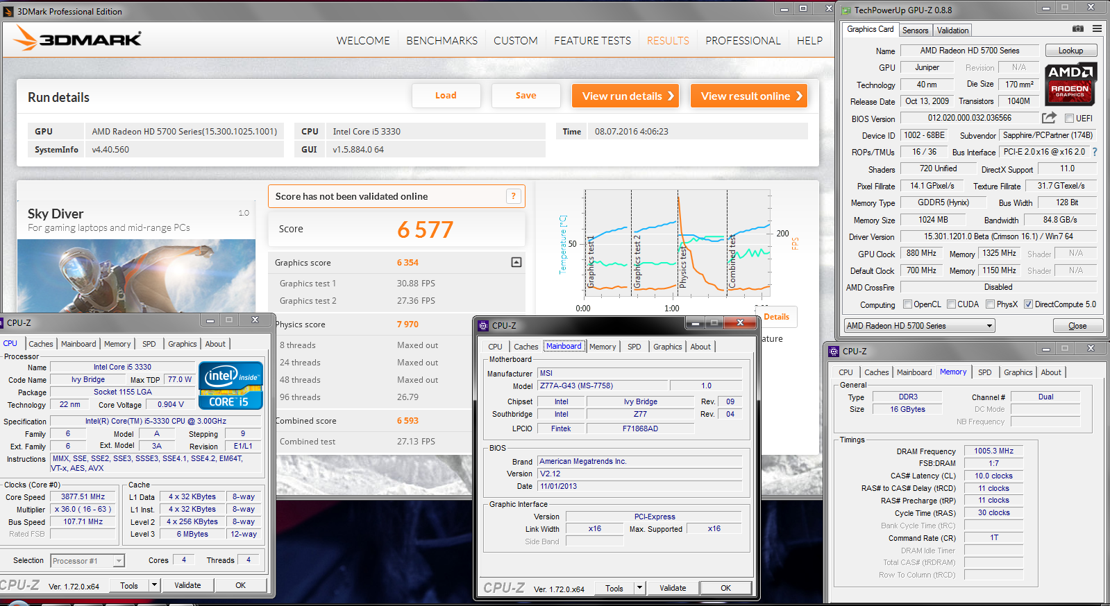Open the PROFESSIONAL section
The height and width of the screenshot is (606, 1110).
tap(743, 41)
